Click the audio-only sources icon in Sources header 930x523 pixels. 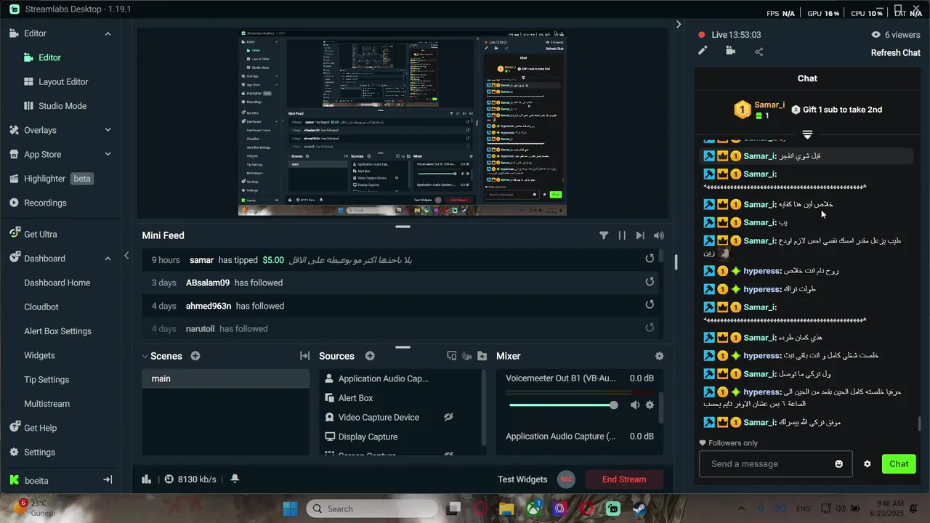tap(466, 356)
